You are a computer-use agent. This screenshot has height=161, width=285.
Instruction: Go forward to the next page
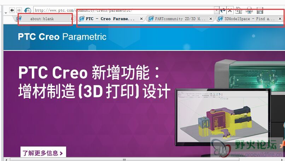19,10
